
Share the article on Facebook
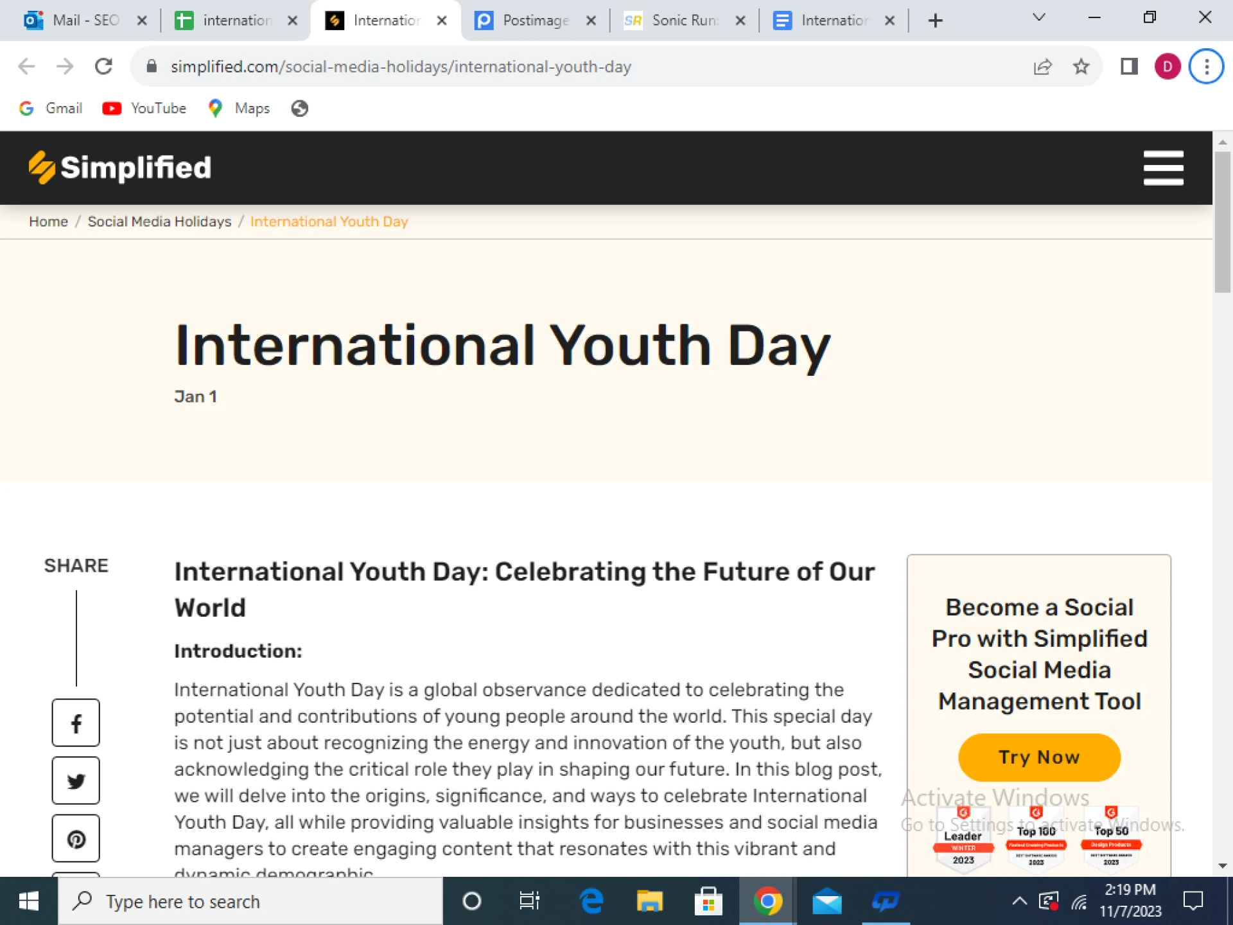[x=76, y=723]
